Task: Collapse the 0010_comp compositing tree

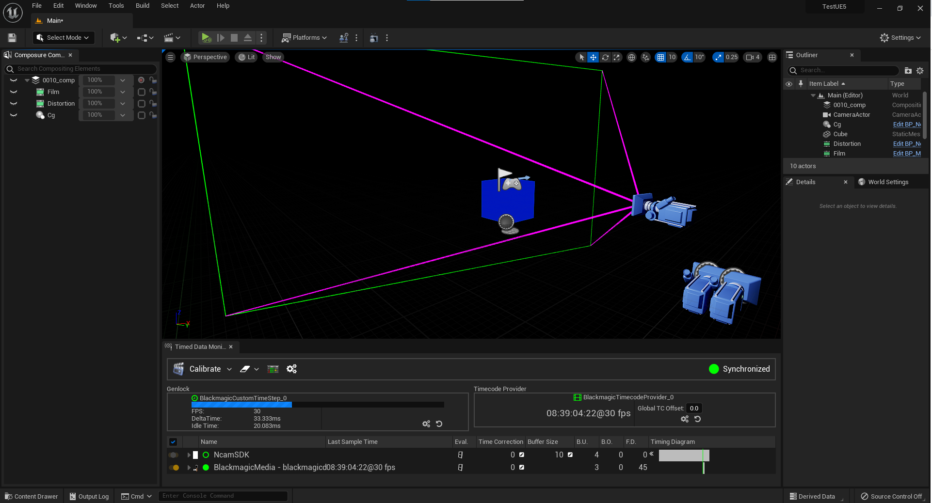Action: (x=28, y=80)
